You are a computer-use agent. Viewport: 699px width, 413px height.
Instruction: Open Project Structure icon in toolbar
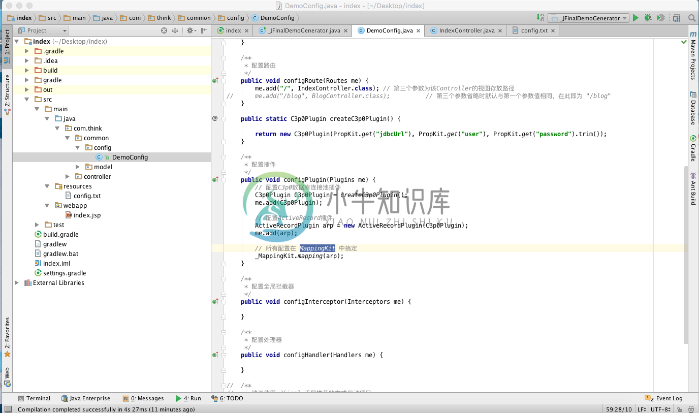pyautogui.click(x=677, y=18)
